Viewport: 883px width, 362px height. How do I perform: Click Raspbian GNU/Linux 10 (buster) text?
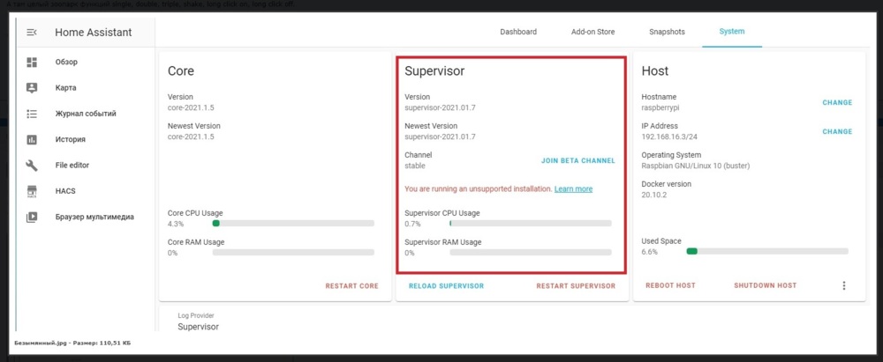pos(696,166)
